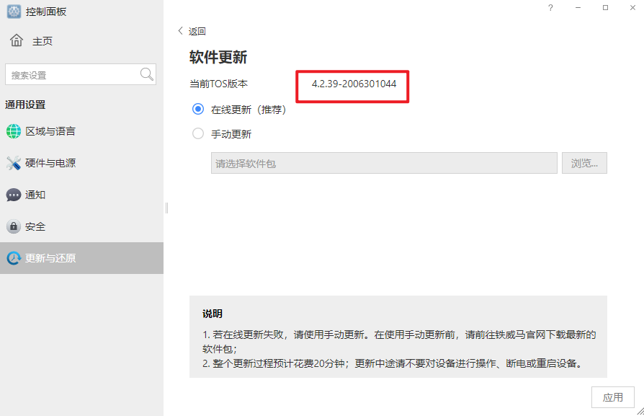The height and width of the screenshot is (416, 644).
Task: Click the globe icon for 区域与语言
Action: [x=14, y=131]
